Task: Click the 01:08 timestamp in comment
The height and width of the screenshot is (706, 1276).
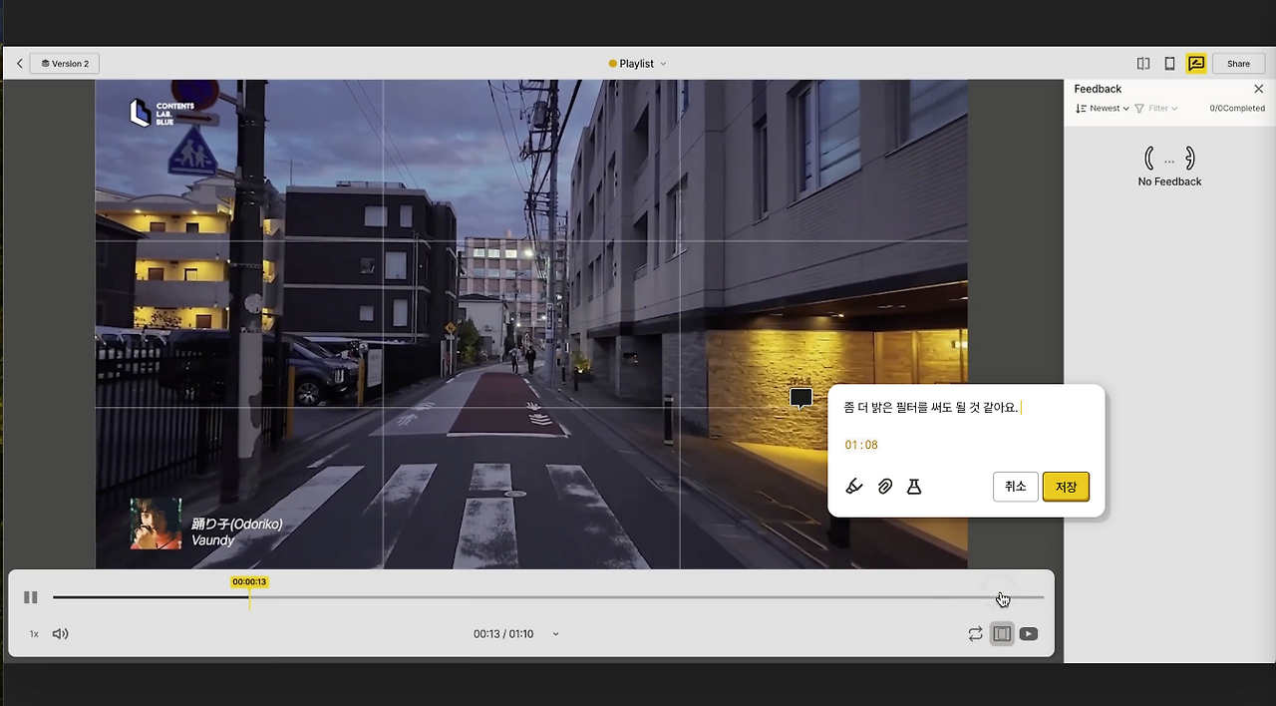Action: pos(861,445)
